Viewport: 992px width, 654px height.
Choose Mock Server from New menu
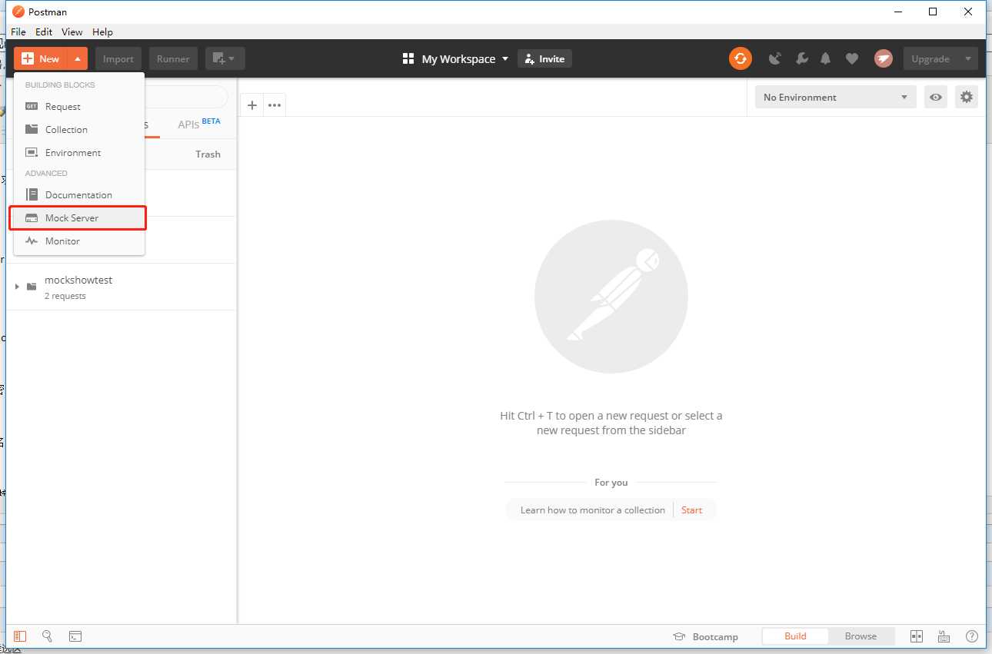78,217
